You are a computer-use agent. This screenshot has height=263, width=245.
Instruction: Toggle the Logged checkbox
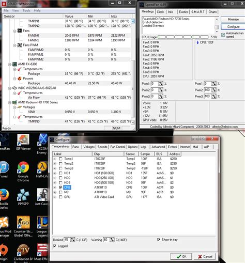click(55, 246)
